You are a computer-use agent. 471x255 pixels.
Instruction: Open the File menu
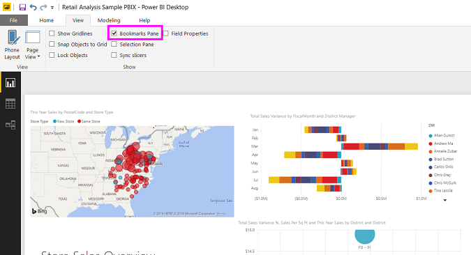click(13, 20)
